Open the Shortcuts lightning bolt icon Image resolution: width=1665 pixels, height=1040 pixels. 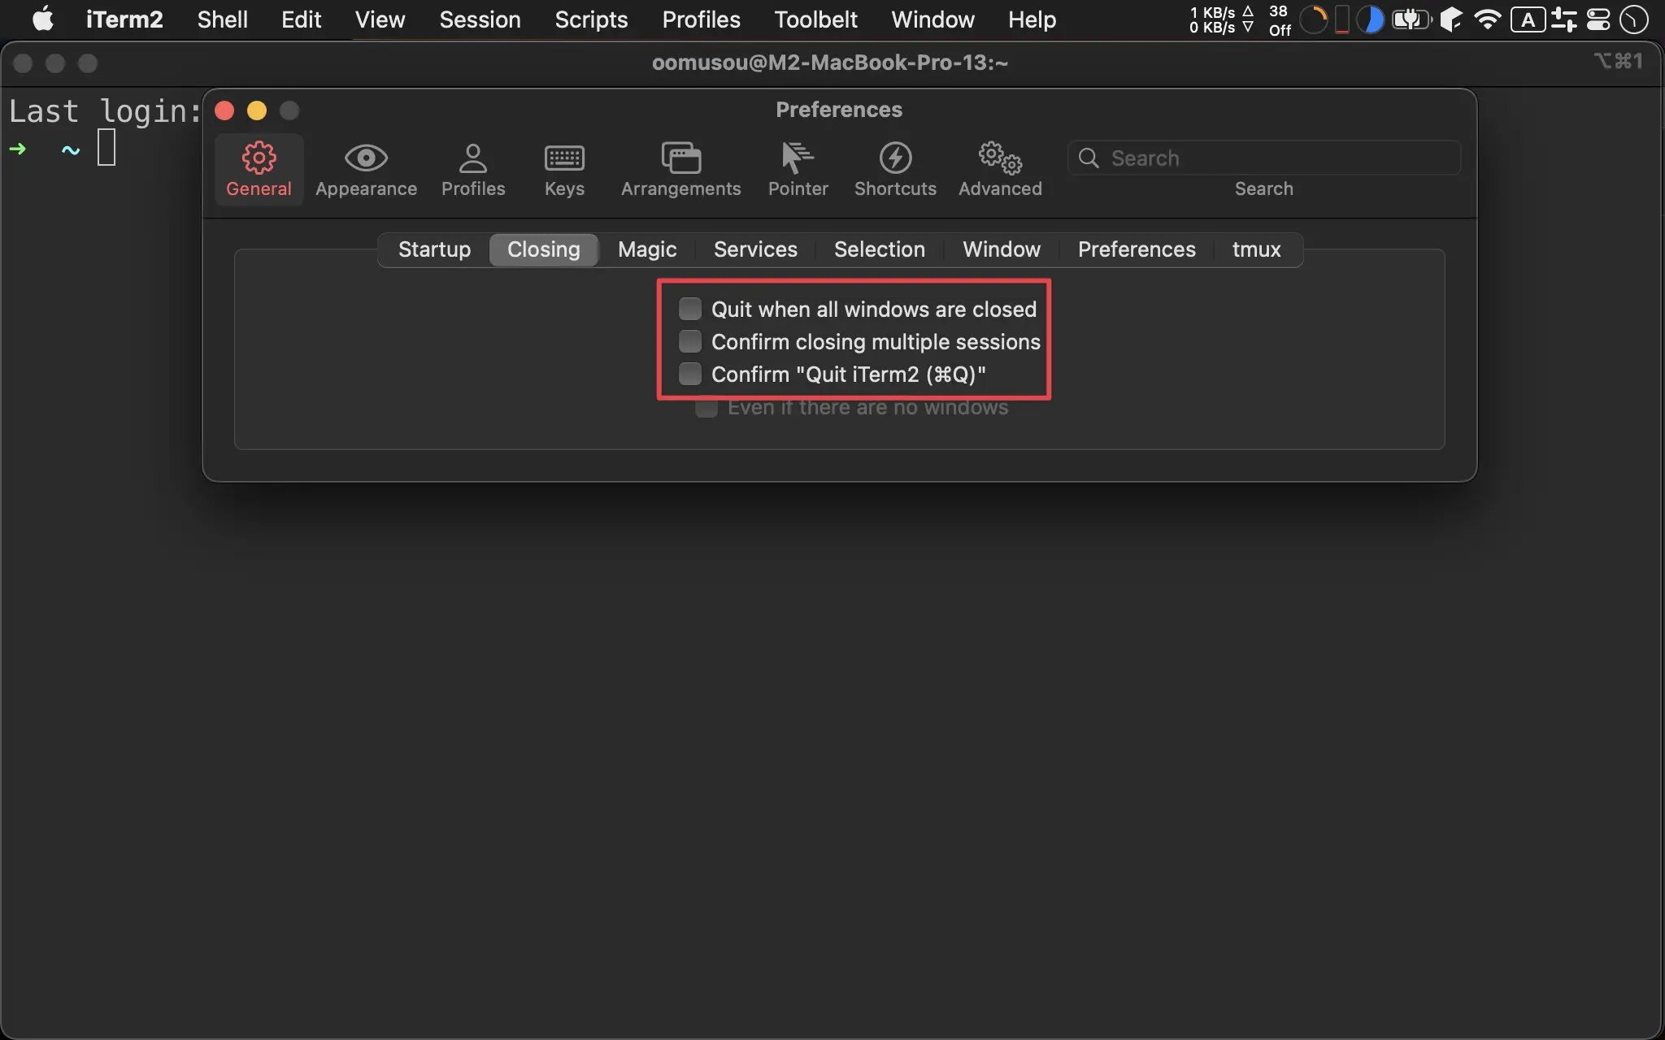tap(895, 158)
